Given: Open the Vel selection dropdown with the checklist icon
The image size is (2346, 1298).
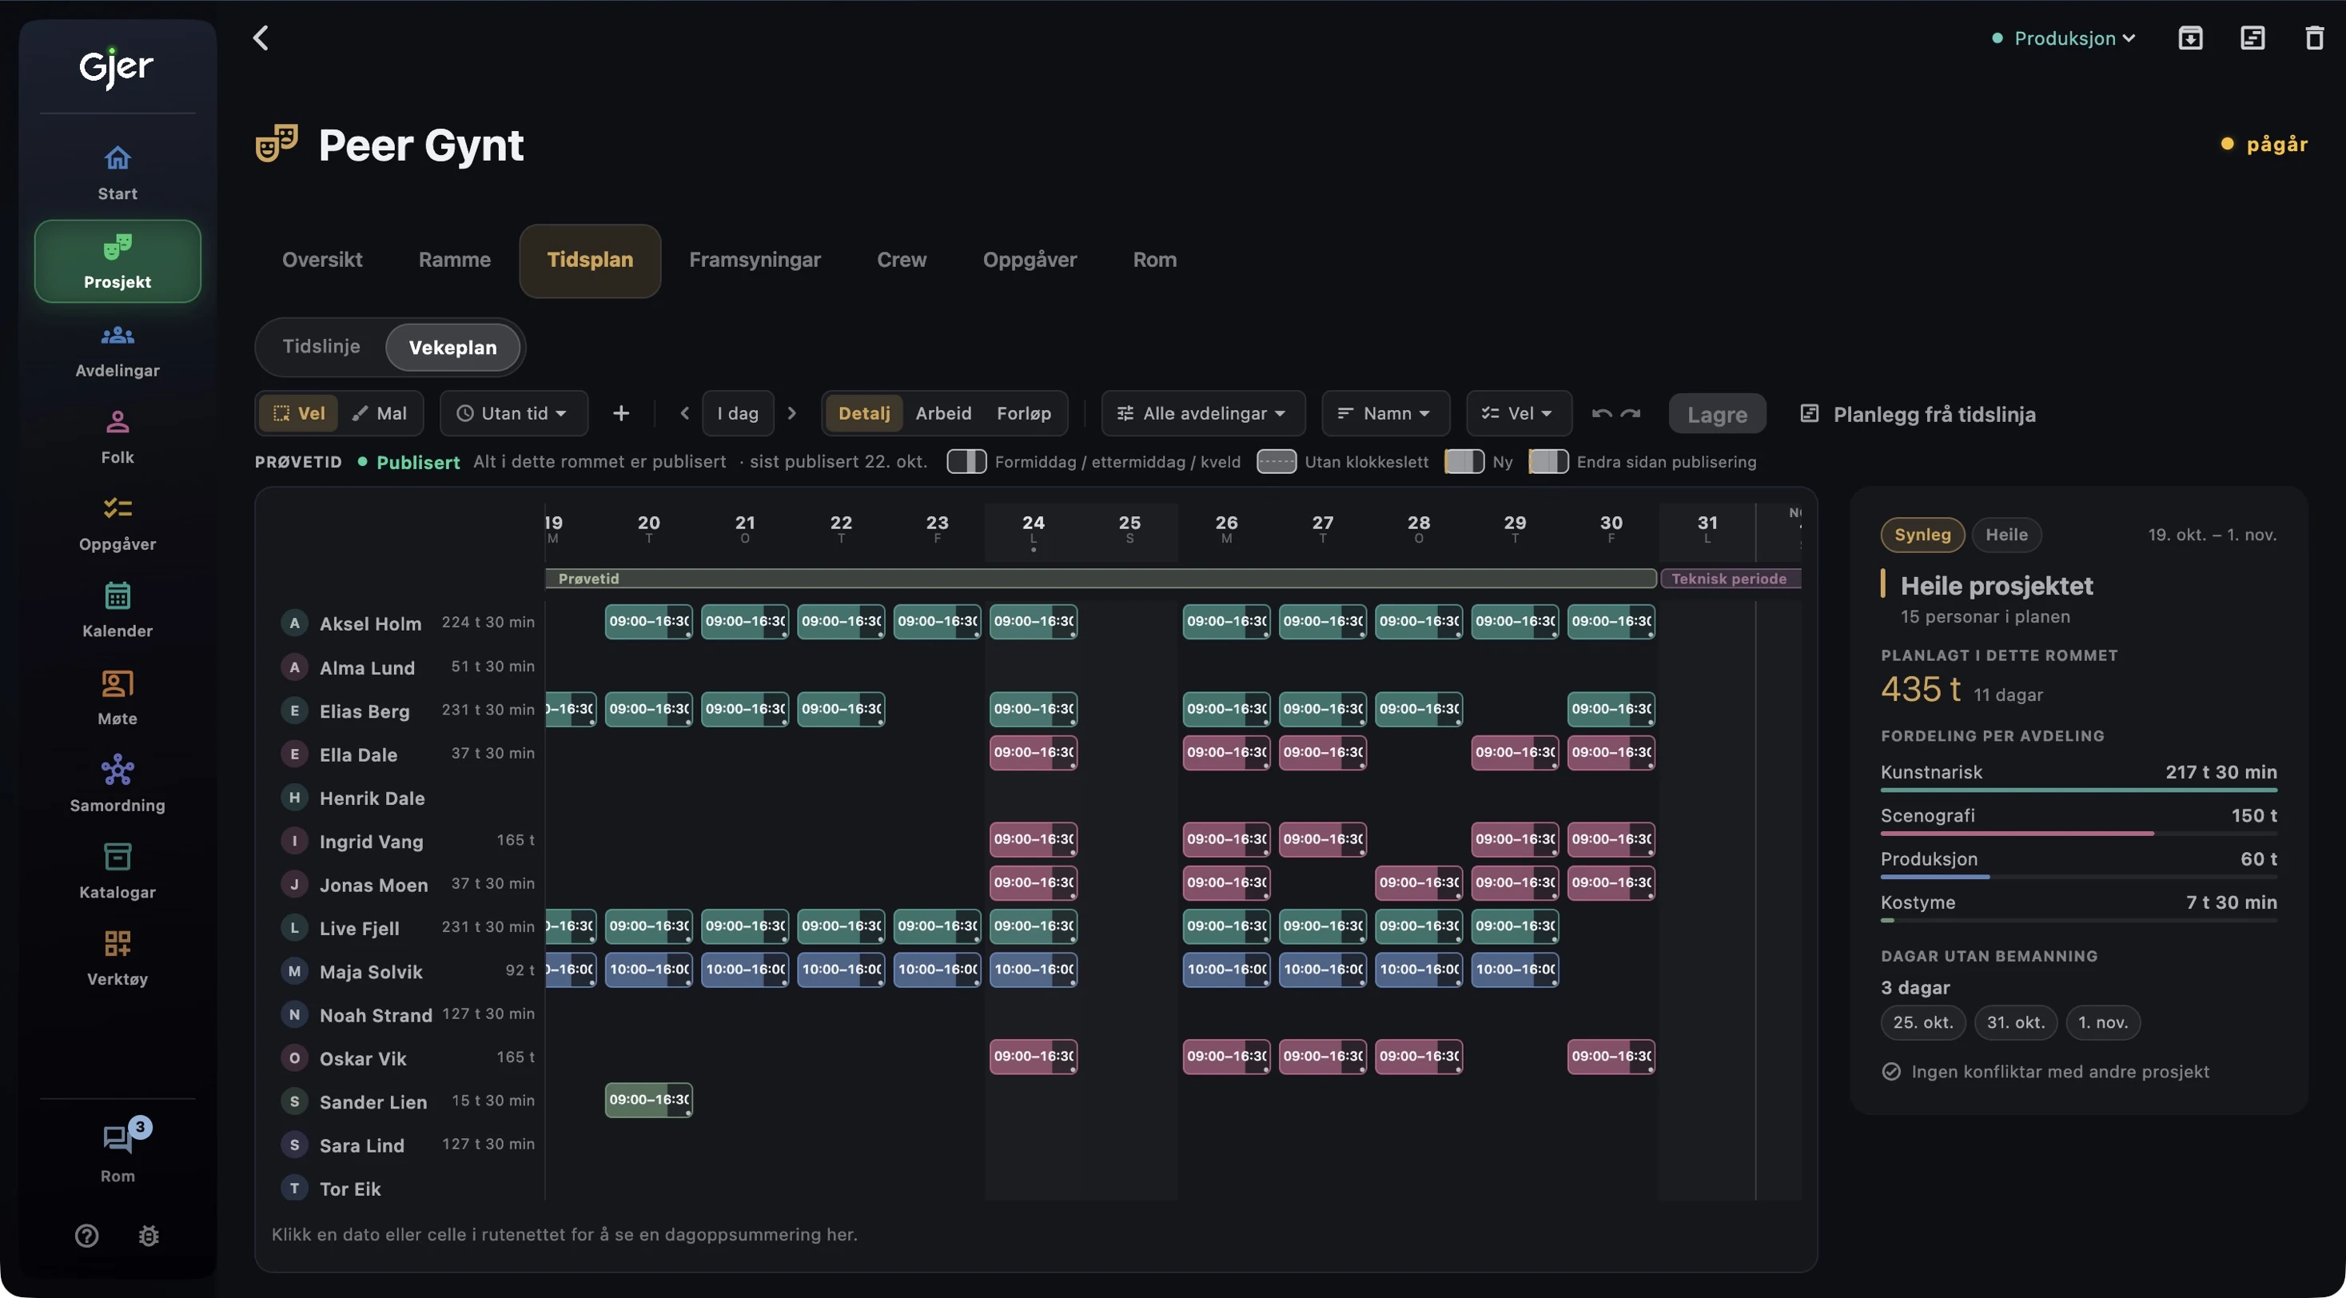Looking at the screenshot, I should pos(1519,413).
